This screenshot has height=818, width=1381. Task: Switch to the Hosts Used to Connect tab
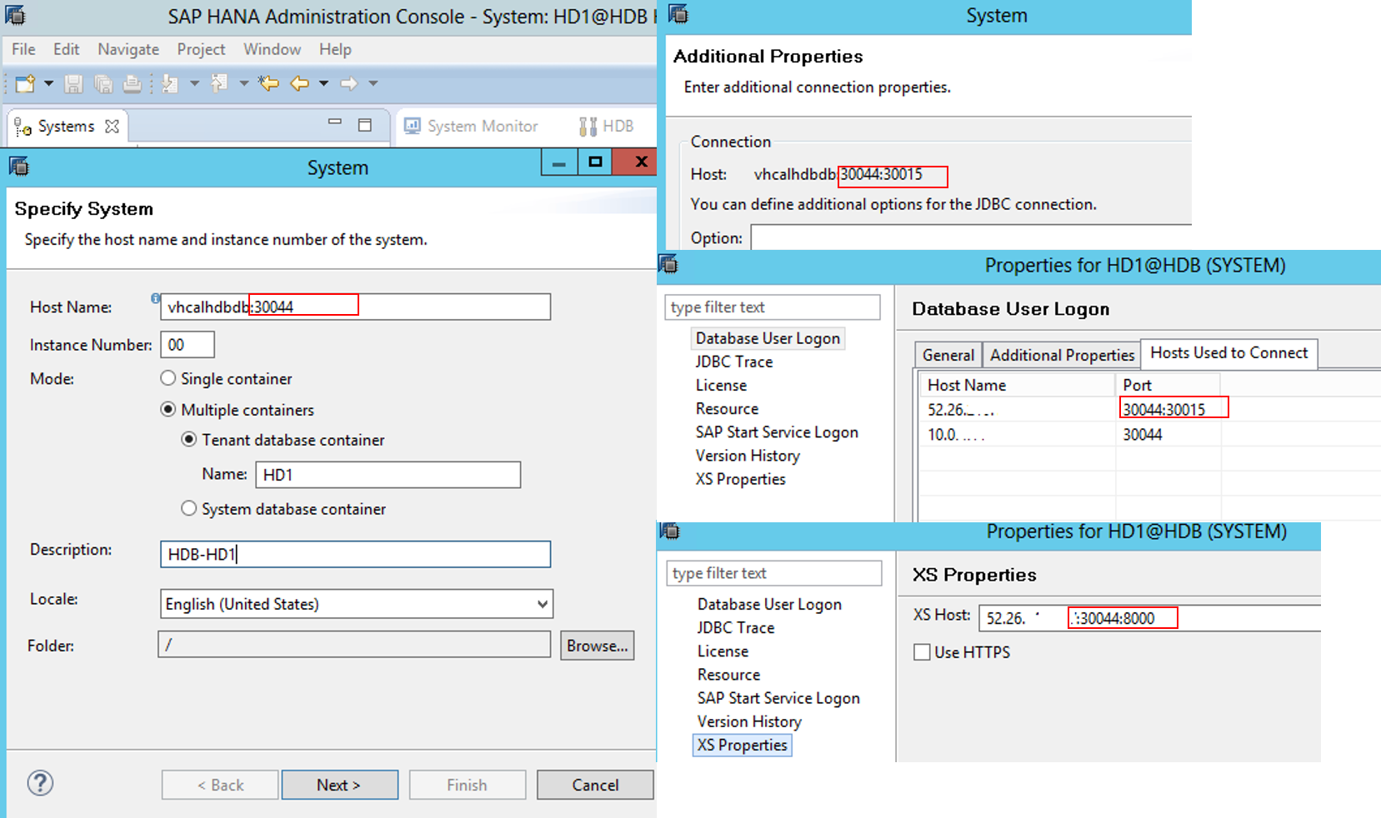1228,353
